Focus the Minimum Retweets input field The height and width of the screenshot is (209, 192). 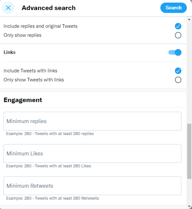pyautogui.click(x=92, y=186)
